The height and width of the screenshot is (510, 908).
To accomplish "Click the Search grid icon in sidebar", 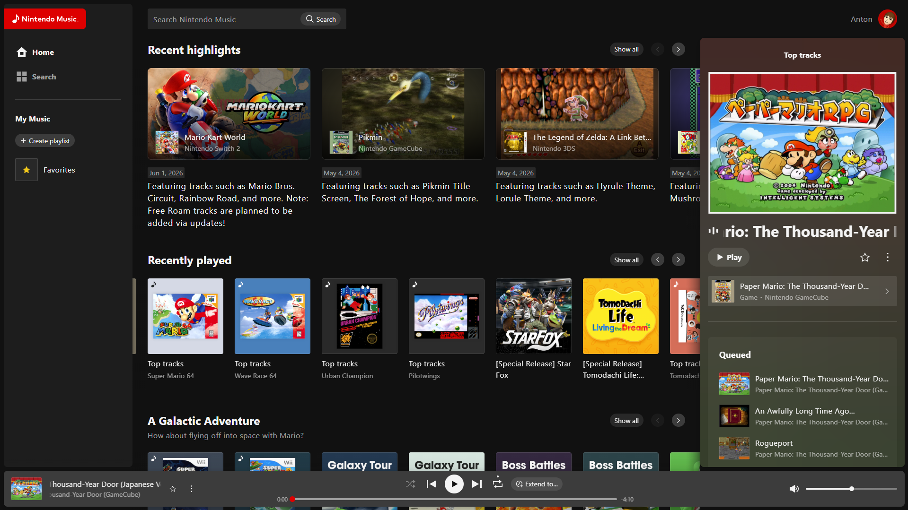I will click(22, 77).
